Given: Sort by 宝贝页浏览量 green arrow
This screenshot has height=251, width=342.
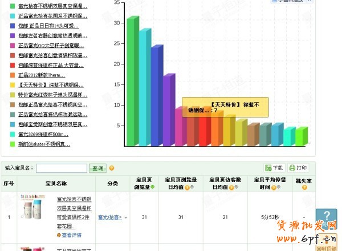Looking at the screenshot, I should [x=152, y=187].
